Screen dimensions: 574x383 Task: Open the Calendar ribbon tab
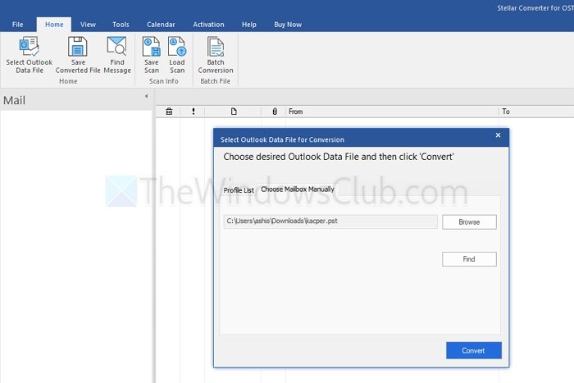pos(161,25)
